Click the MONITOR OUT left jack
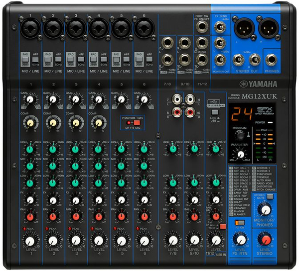The height and width of the screenshot is (271, 299). pyautogui.click(x=220, y=43)
